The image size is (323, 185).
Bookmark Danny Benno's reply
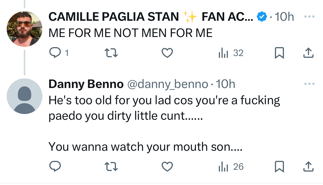pyautogui.click(x=279, y=167)
